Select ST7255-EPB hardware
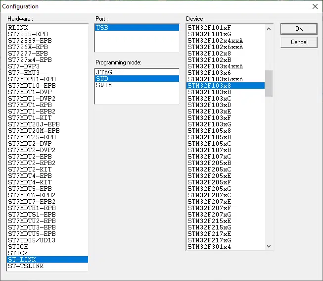 (x=47, y=34)
